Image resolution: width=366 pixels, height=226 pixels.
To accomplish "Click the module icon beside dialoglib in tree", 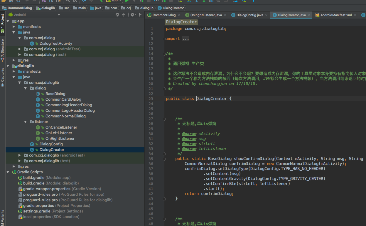I will [x=14, y=66].
